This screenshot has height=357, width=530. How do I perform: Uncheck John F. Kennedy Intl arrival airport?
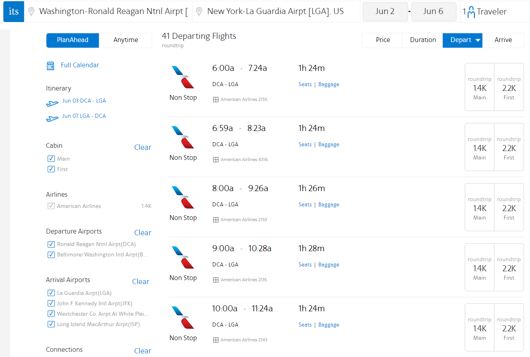[x=51, y=303]
